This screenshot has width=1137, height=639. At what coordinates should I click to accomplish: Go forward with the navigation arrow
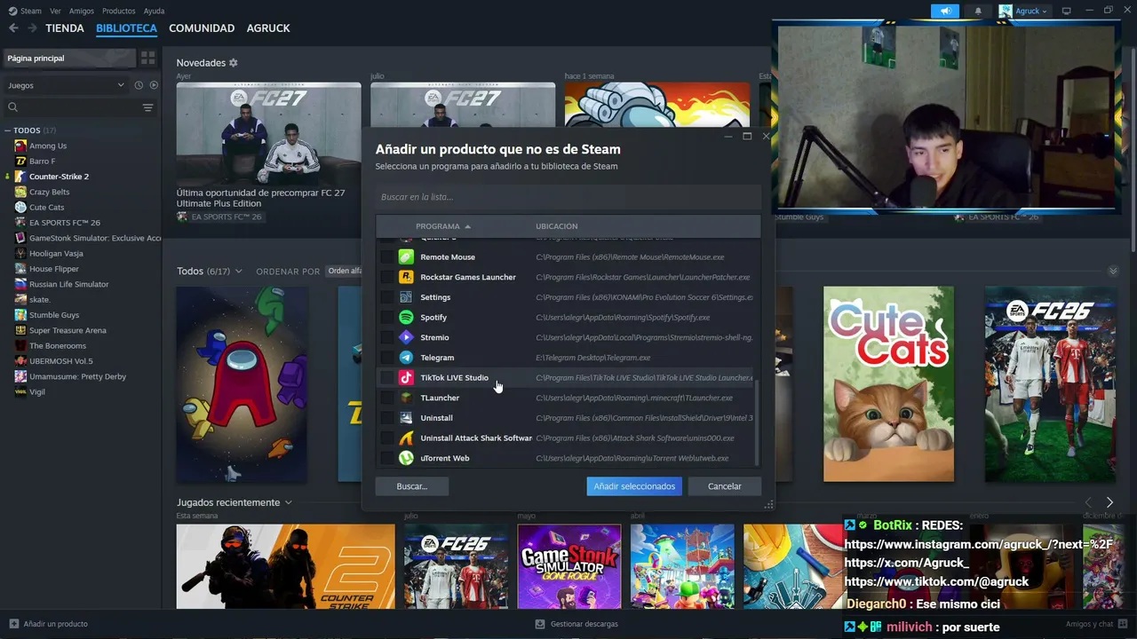pos(32,28)
